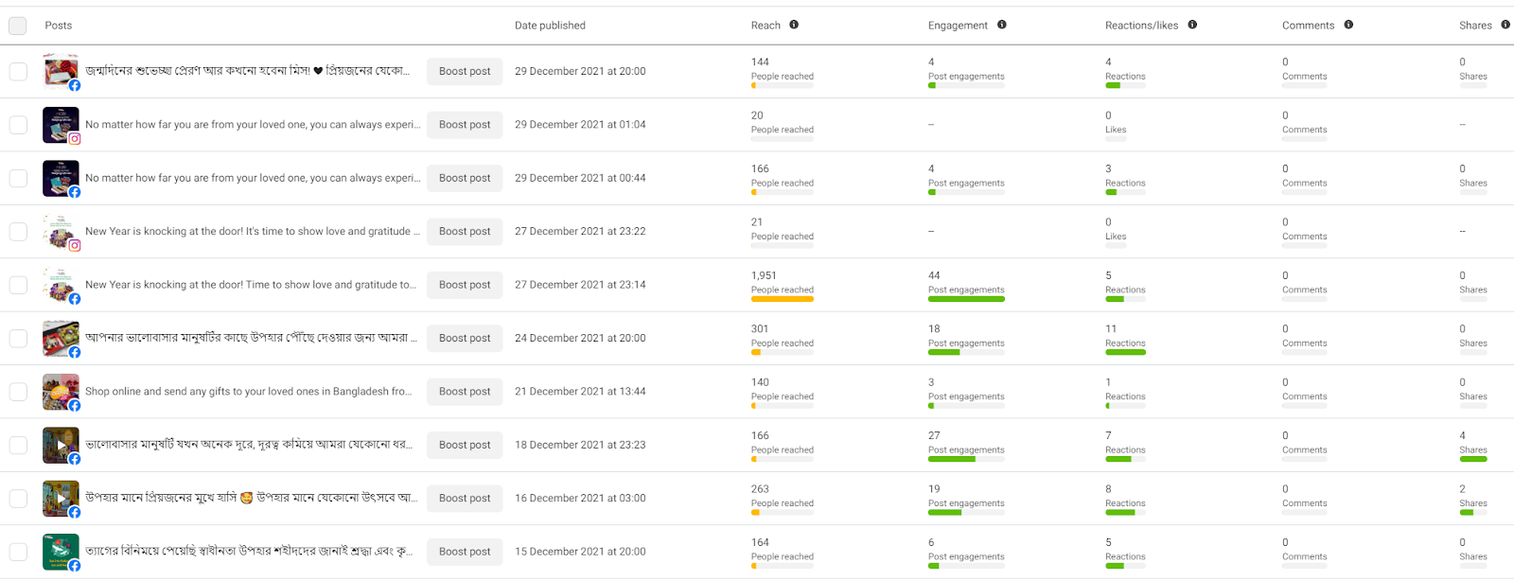Viewport: 1514px width, 581px height.
Task: Select checkbox for 16 December 03:00 post
Action: pos(18,499)
